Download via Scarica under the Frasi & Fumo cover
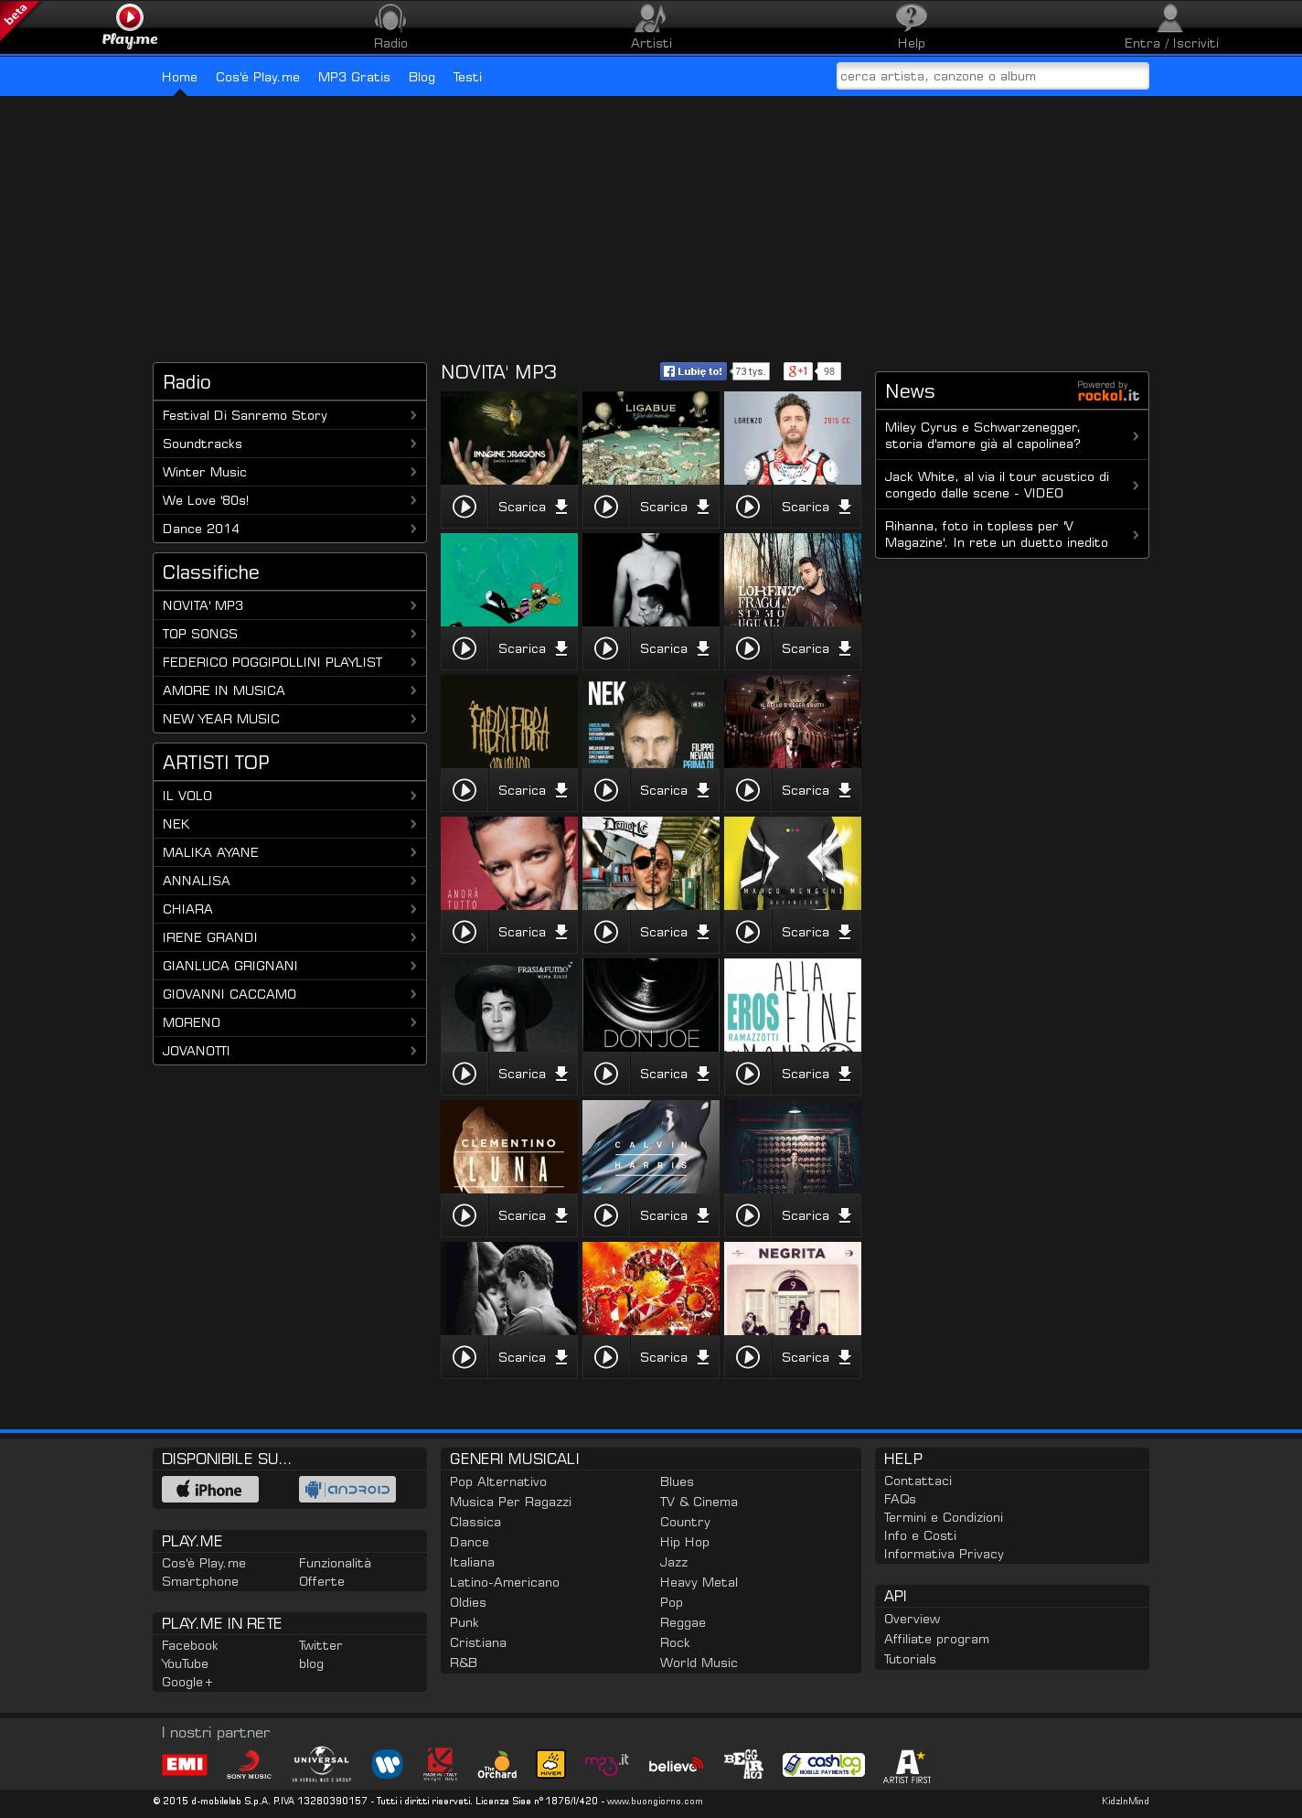Viewport: 1302px width, 1818px height. pos(533,1074)
